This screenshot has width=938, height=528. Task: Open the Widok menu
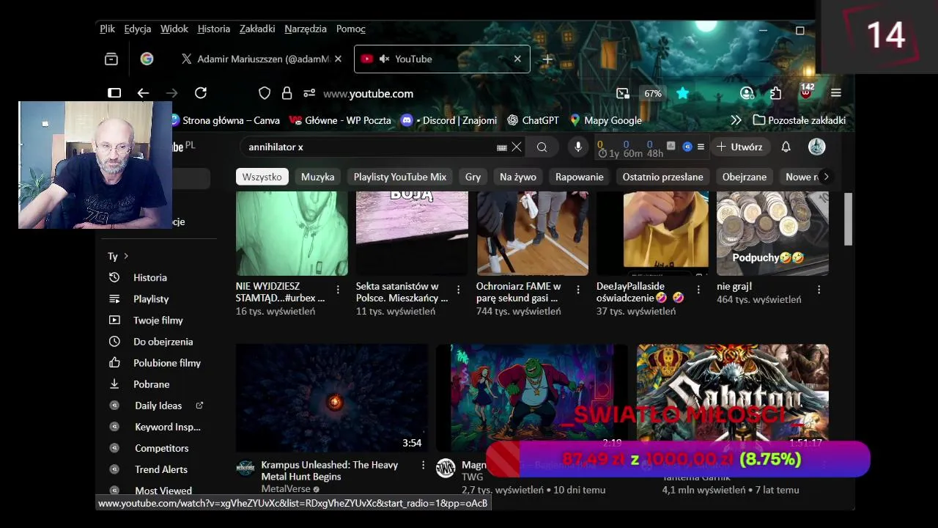(x=174, y=29)
